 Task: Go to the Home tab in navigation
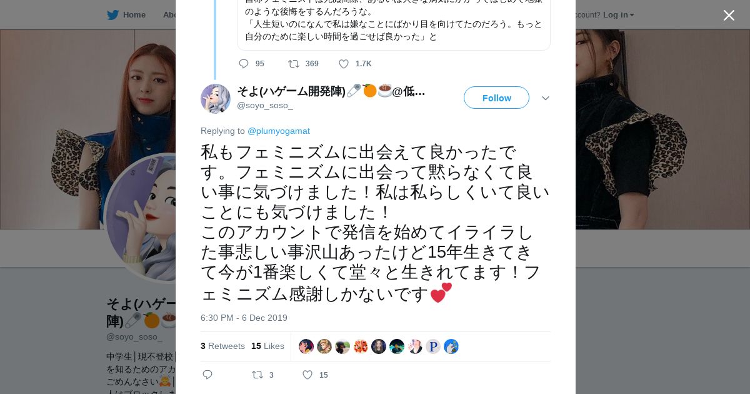[x=134, y=14]
